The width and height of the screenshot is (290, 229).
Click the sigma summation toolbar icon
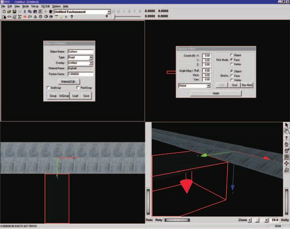20,17
